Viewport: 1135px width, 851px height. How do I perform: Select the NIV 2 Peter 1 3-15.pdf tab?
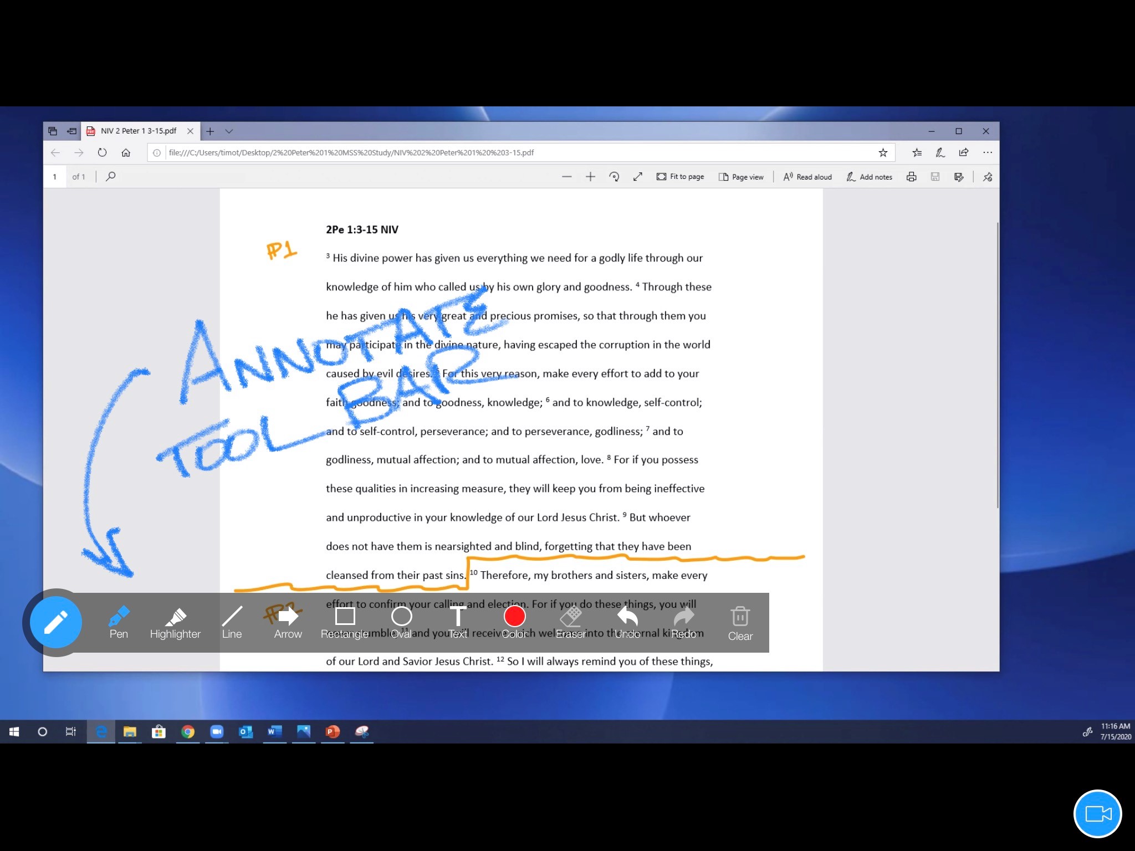click(138, 131)
